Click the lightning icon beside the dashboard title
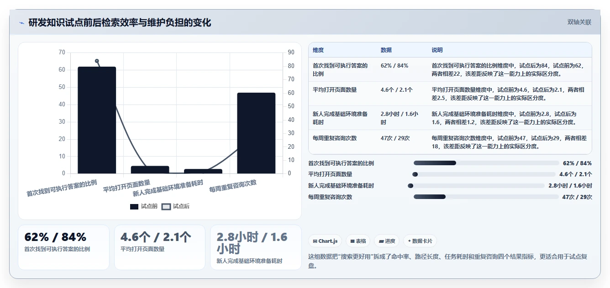 point(21,23)
